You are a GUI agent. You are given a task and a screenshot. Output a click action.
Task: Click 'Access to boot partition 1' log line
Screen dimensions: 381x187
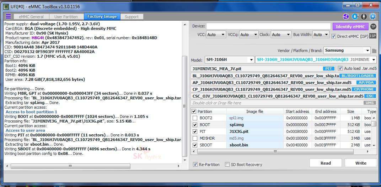pos(31,112)
